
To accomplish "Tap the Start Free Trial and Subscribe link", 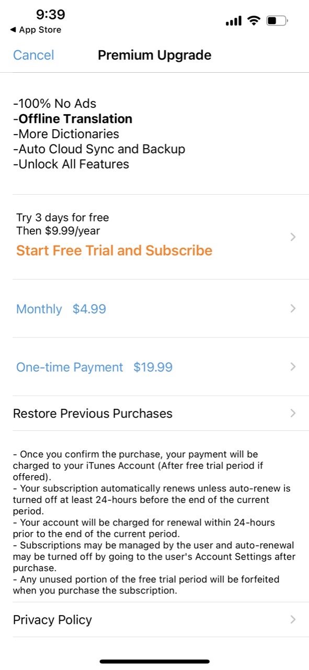I will point(114,250).
